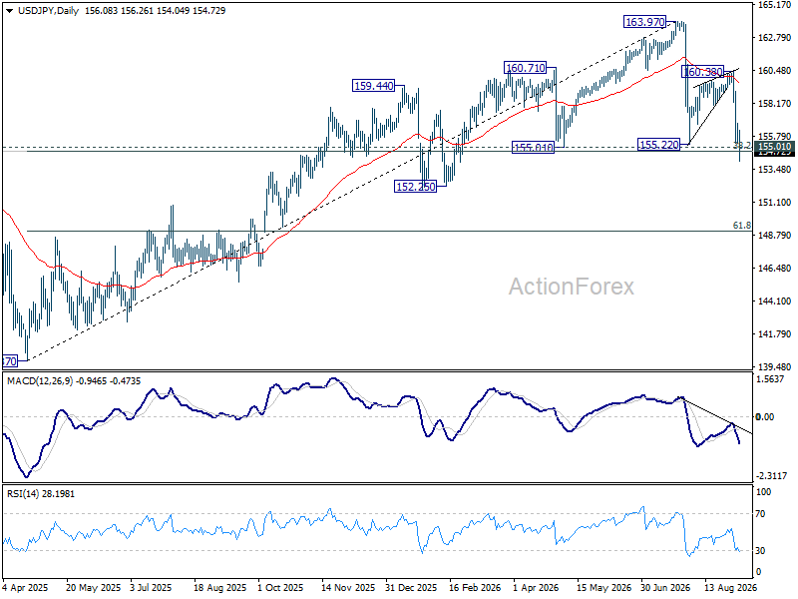Select the 155.010 support price label
The width and height of the screenshot is (798, 599).
click(x=533, y=148)
